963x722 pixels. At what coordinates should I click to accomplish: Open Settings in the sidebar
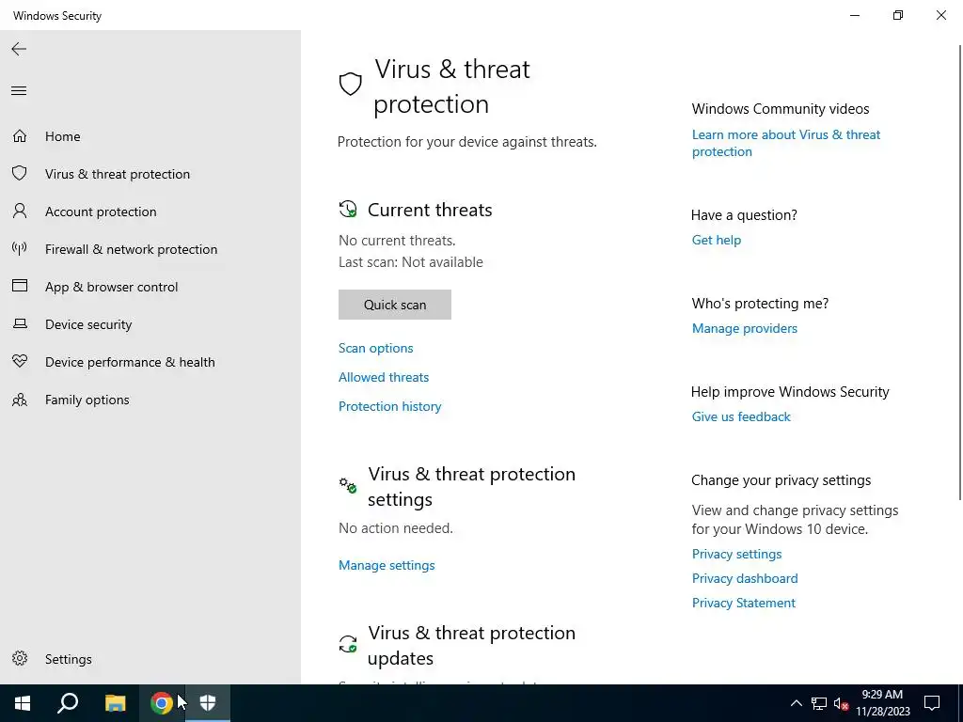coord(150,659)
